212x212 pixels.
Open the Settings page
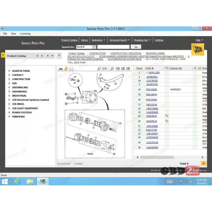point(159,40)
